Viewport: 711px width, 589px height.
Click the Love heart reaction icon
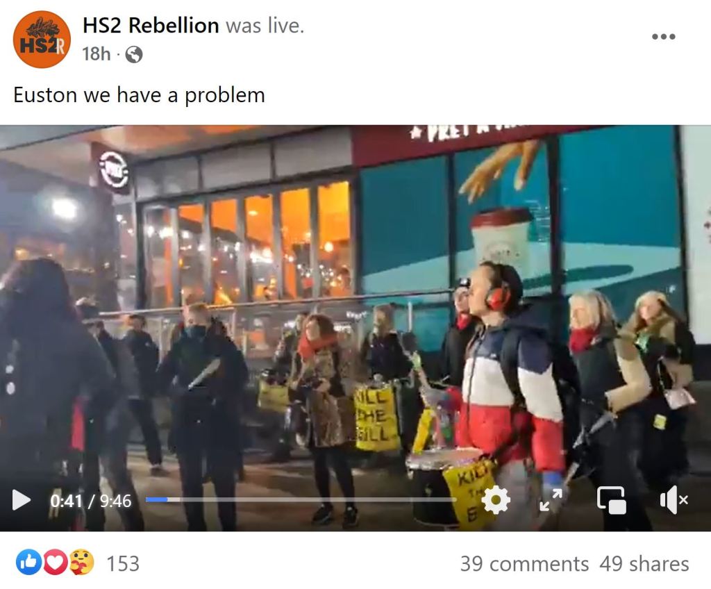pos(55,562)
